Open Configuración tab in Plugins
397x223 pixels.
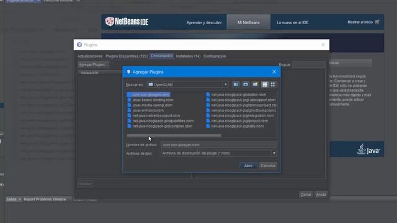[215, 56]
